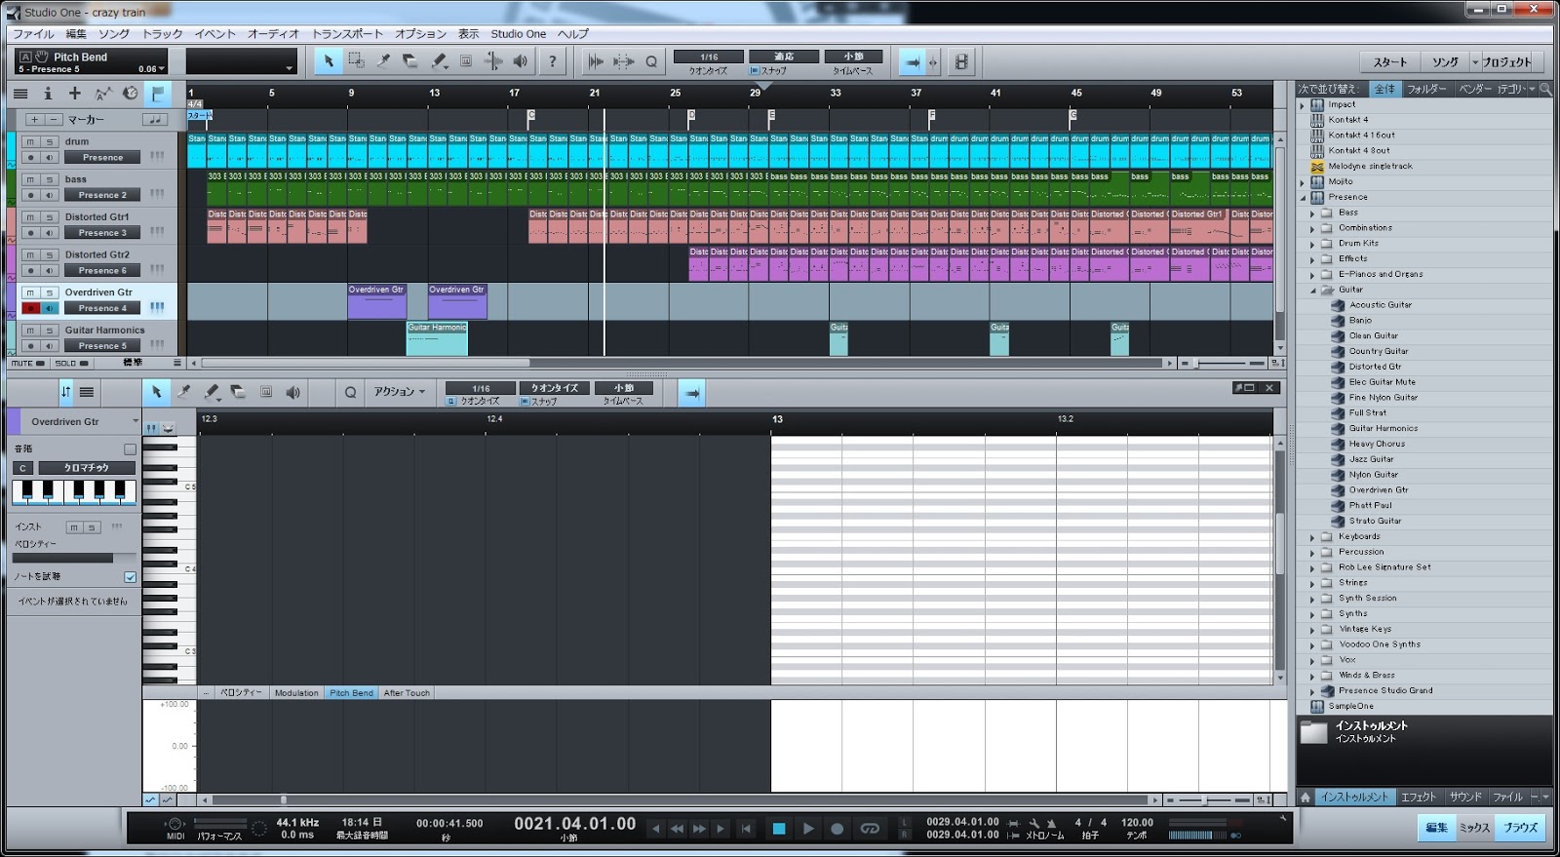Screen dimensions: 1560x857
Task: Click the transport record button
Action: tap(837, 829)
